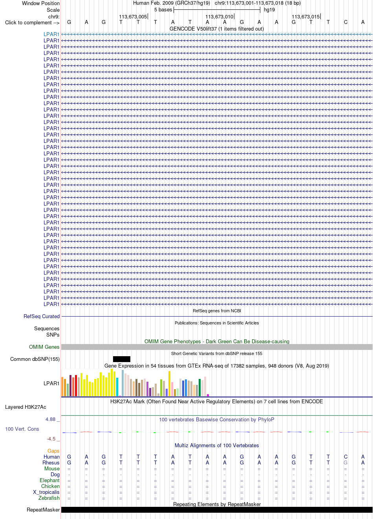Click the small magenta bar in GTEx chart

[208, 395]
